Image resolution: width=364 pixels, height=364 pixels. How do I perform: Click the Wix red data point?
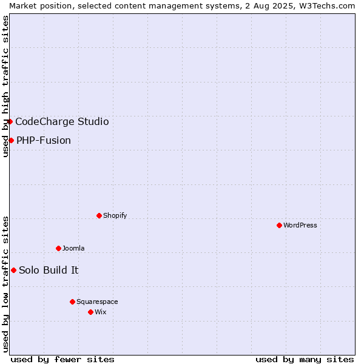pos(91,312)
